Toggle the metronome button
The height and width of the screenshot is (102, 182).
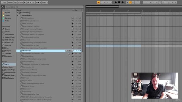pos(38,2)
